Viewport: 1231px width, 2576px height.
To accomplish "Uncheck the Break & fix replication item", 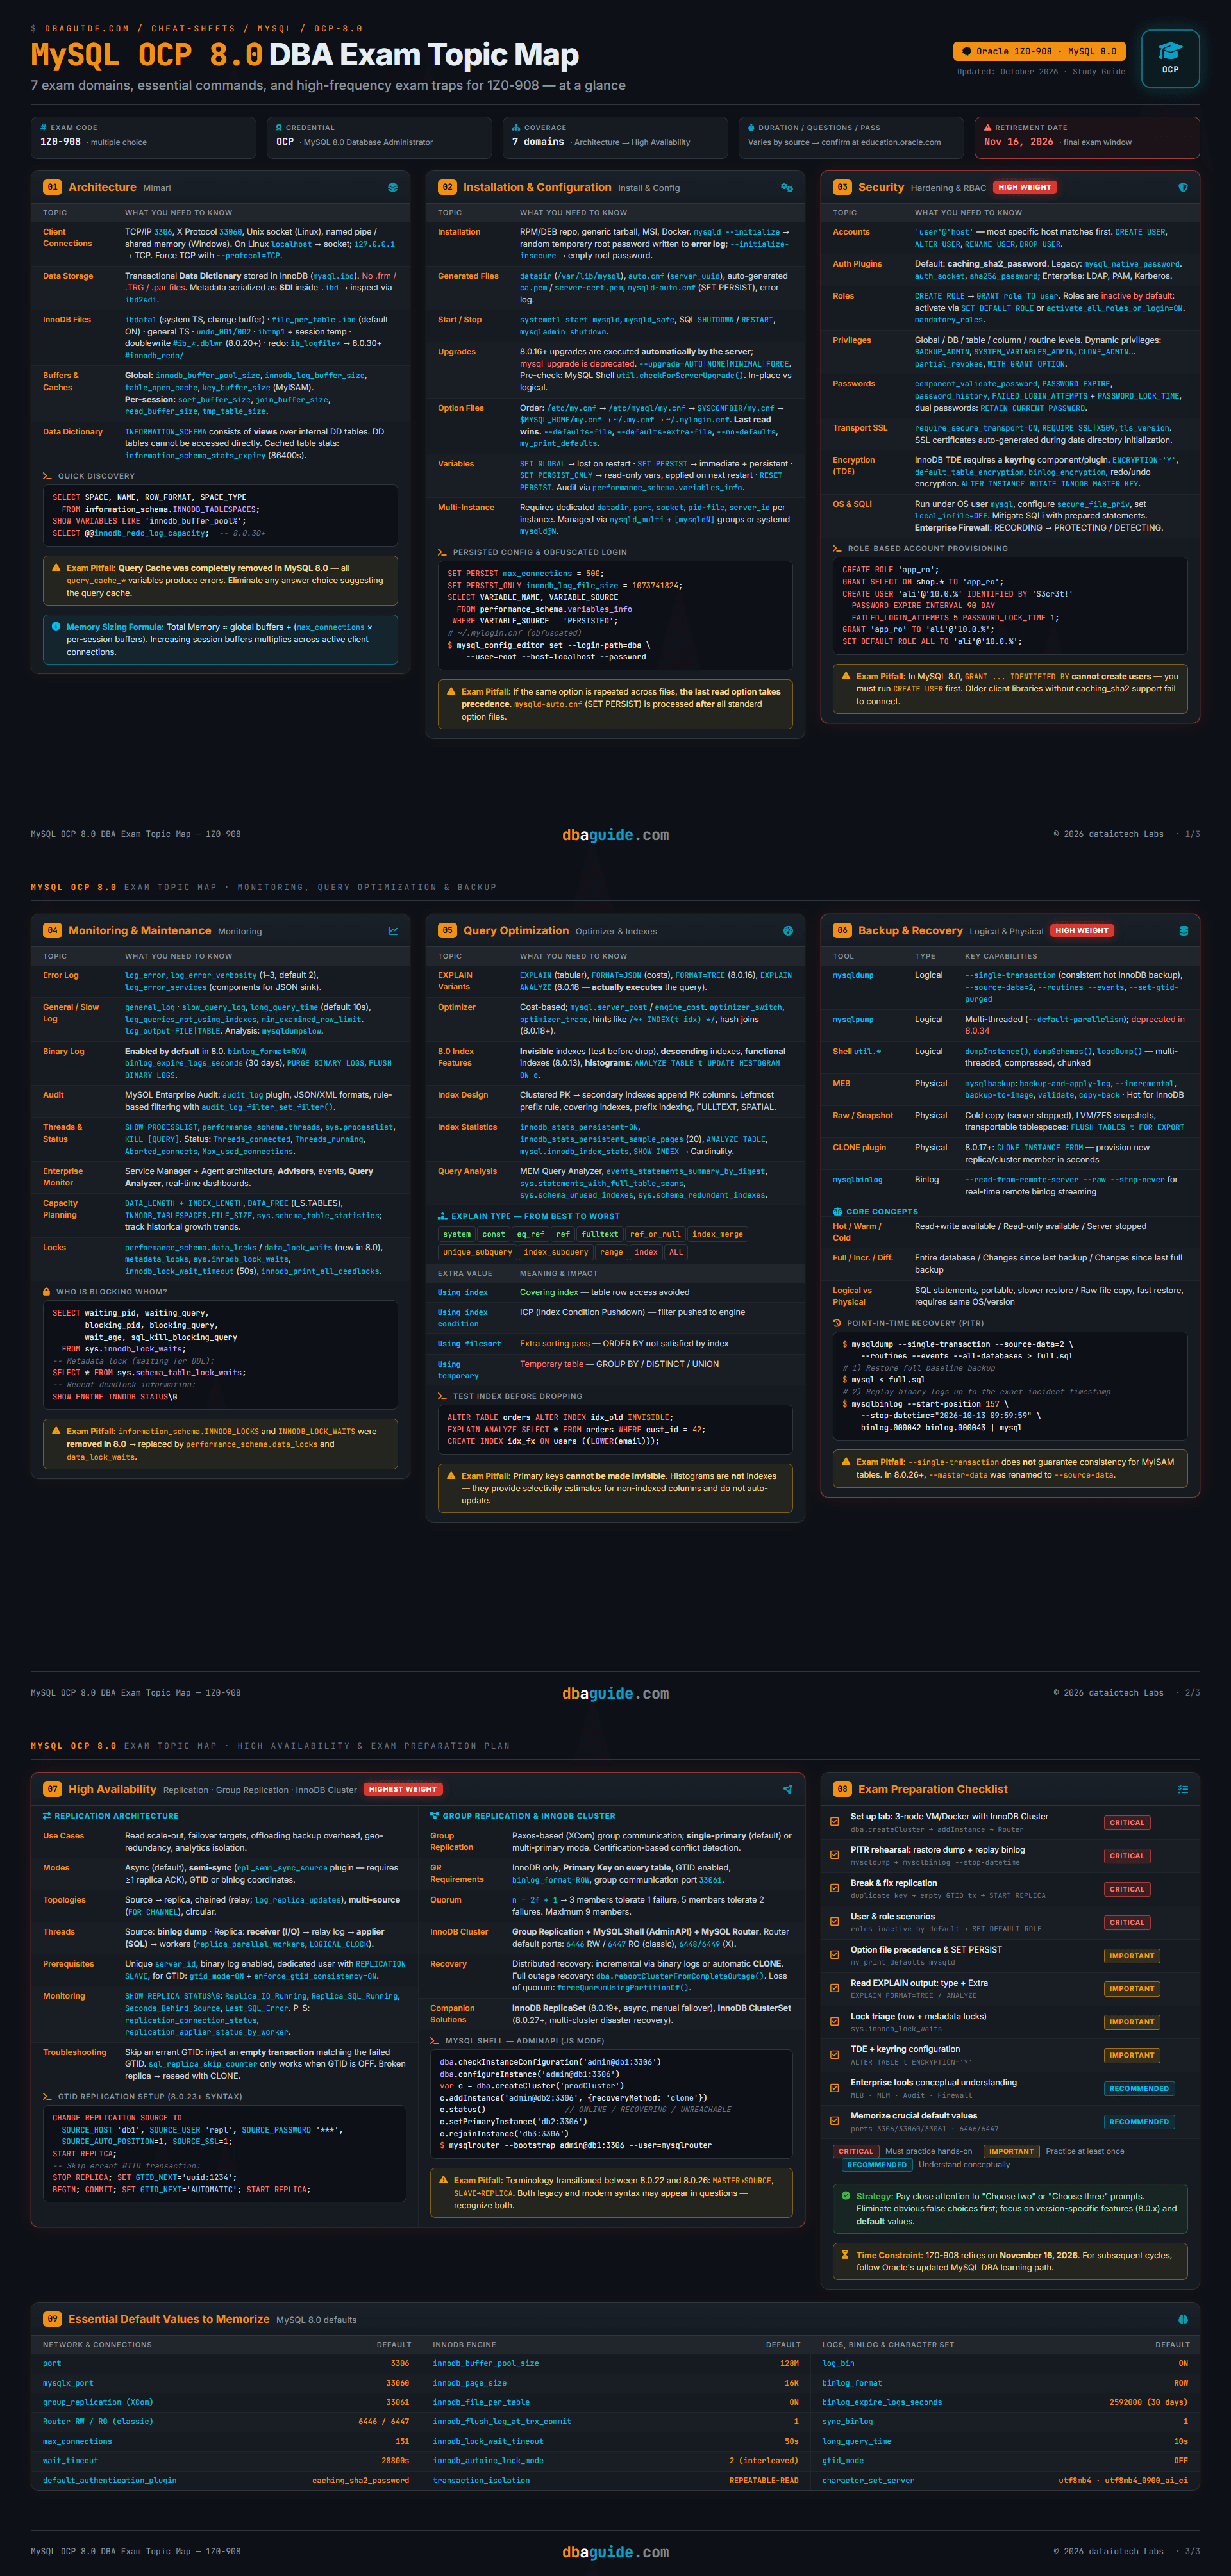I will click(x=835, y=1888).
